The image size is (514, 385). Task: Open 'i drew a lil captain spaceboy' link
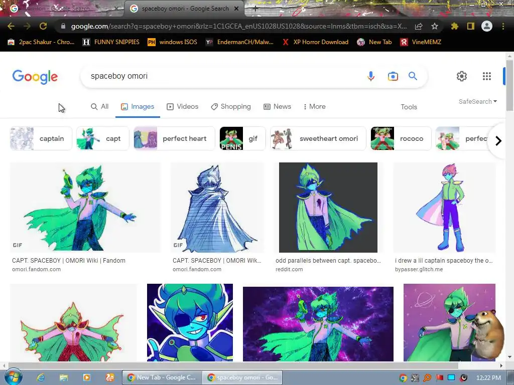click(x=444, y=261)
